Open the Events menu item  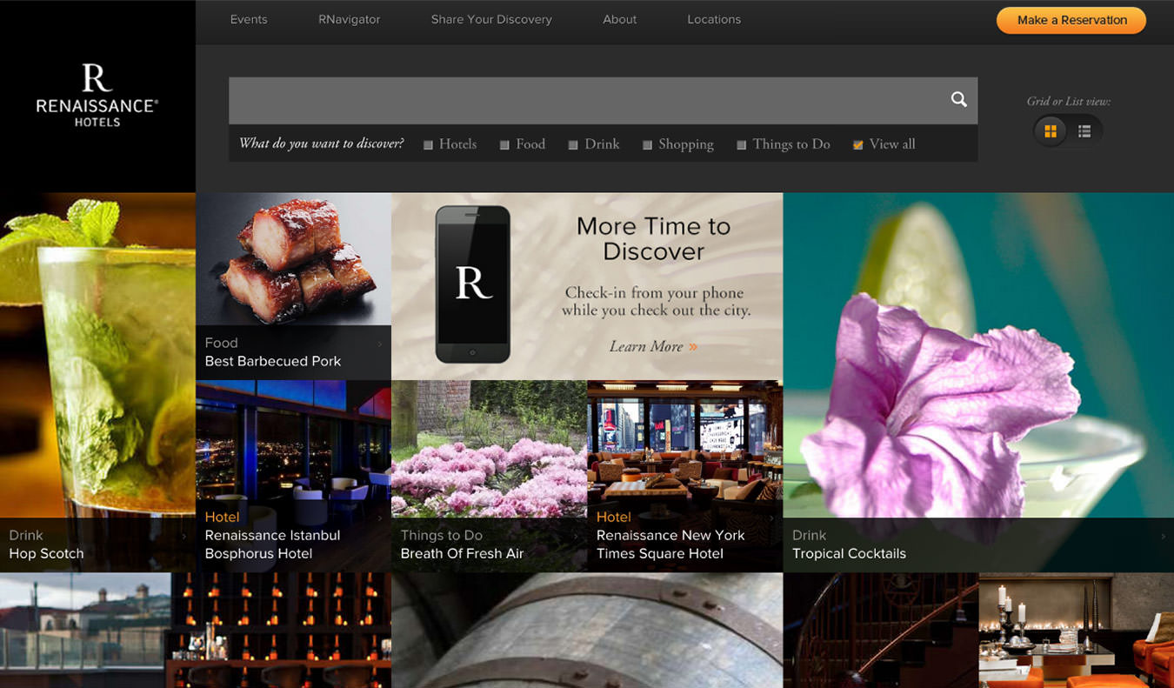tap(249, 19)
